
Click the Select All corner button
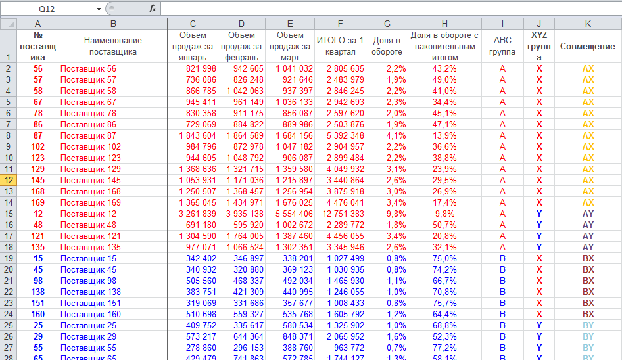(x=9, y=24)
